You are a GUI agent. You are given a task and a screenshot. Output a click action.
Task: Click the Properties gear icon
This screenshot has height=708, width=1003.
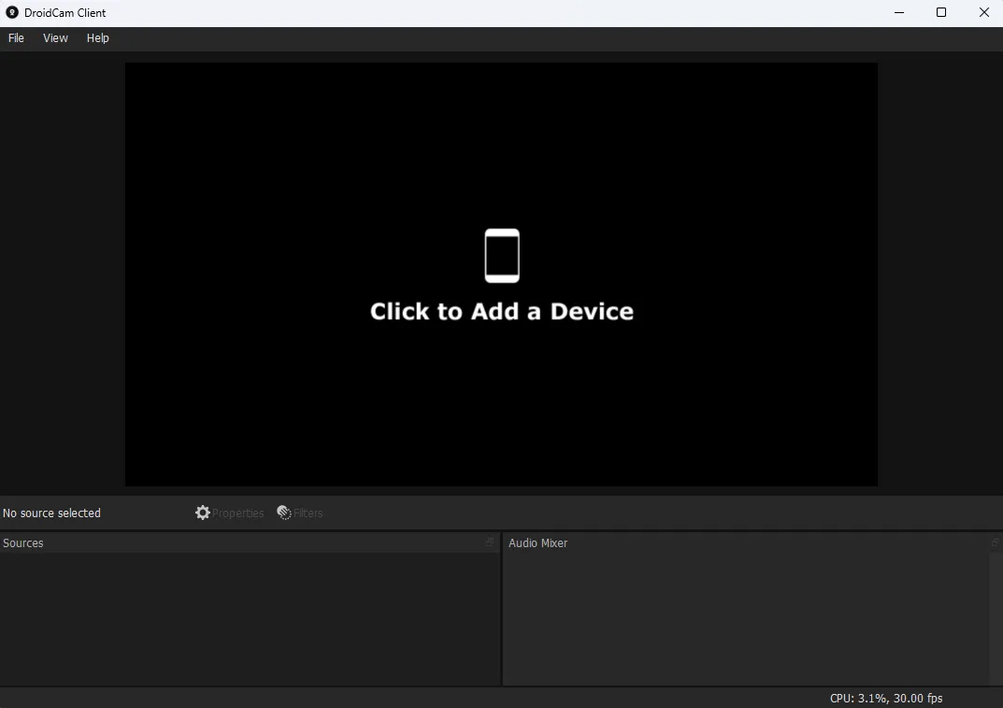(203, 513)
